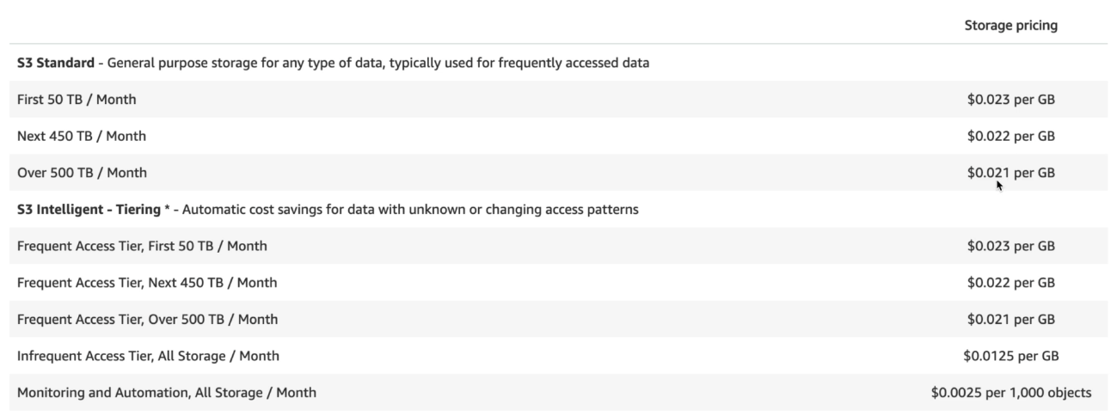Click the asterisk after Intelligent - Tiering
This screenshot has width=1111, height=416.
[x=167, y=209]
